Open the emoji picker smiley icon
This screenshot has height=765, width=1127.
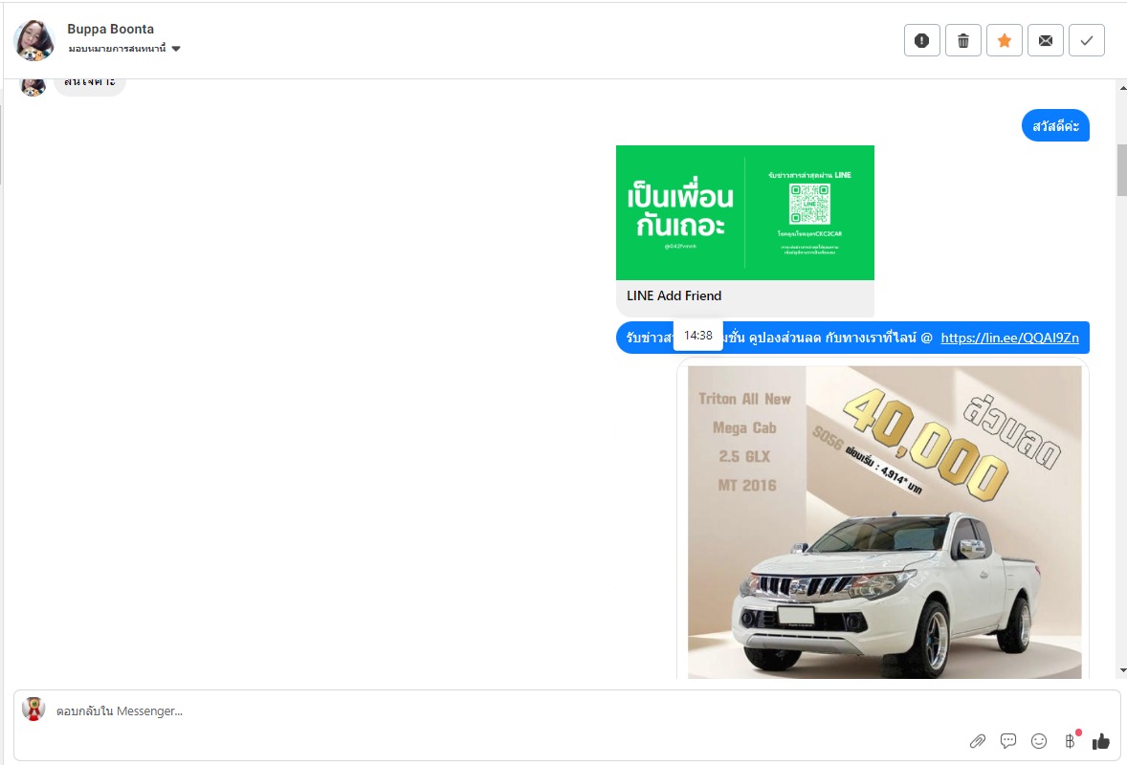point(1039,741)
